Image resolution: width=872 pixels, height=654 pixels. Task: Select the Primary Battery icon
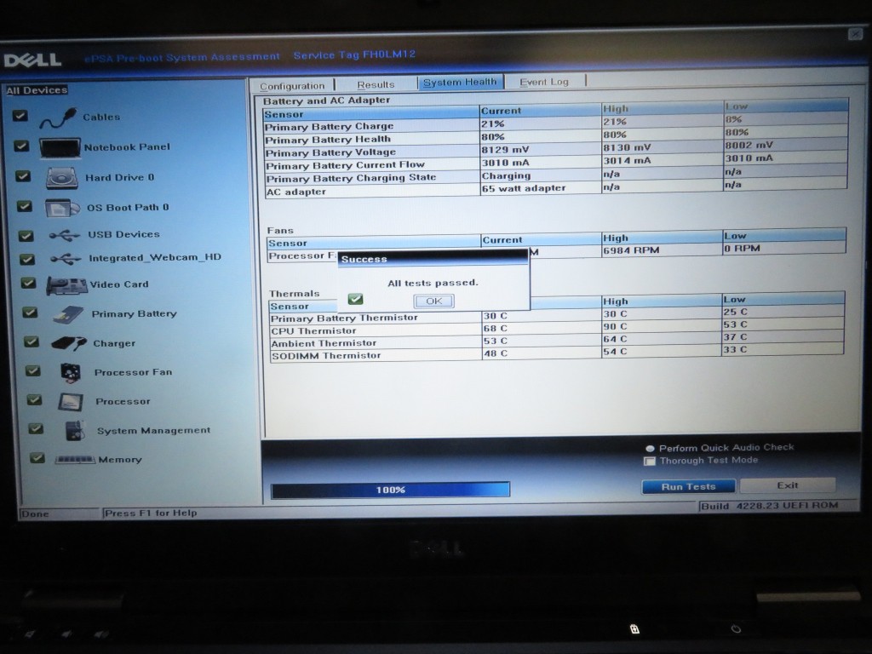pyautogui.click(x=68, y=315)
